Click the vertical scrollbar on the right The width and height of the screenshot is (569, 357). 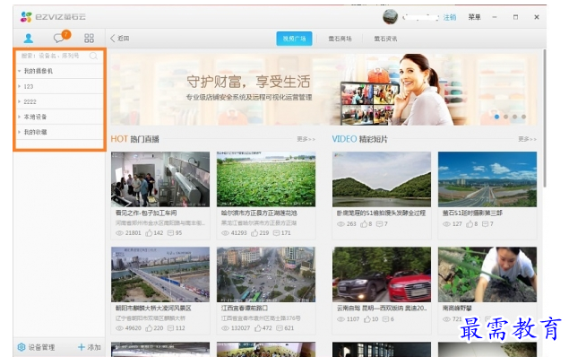544,118
